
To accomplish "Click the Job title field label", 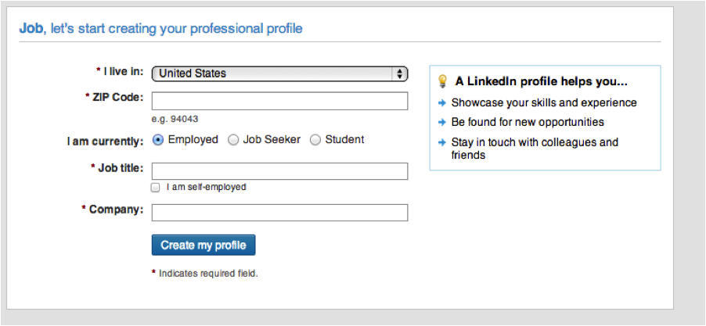I will pos(121,168).
